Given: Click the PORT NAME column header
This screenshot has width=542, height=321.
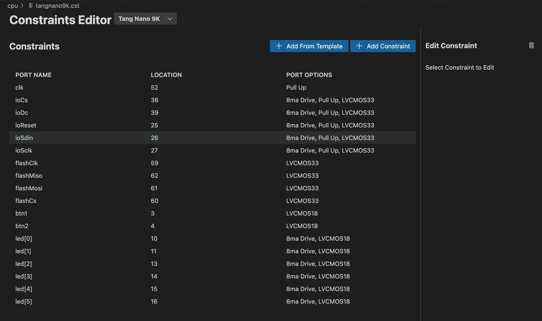Looking at the screenshot, I should [34, 75].
